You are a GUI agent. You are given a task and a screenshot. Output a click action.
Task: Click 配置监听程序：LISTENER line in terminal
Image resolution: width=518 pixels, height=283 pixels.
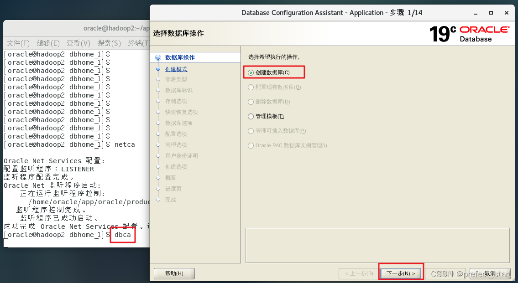coord(48,169)
